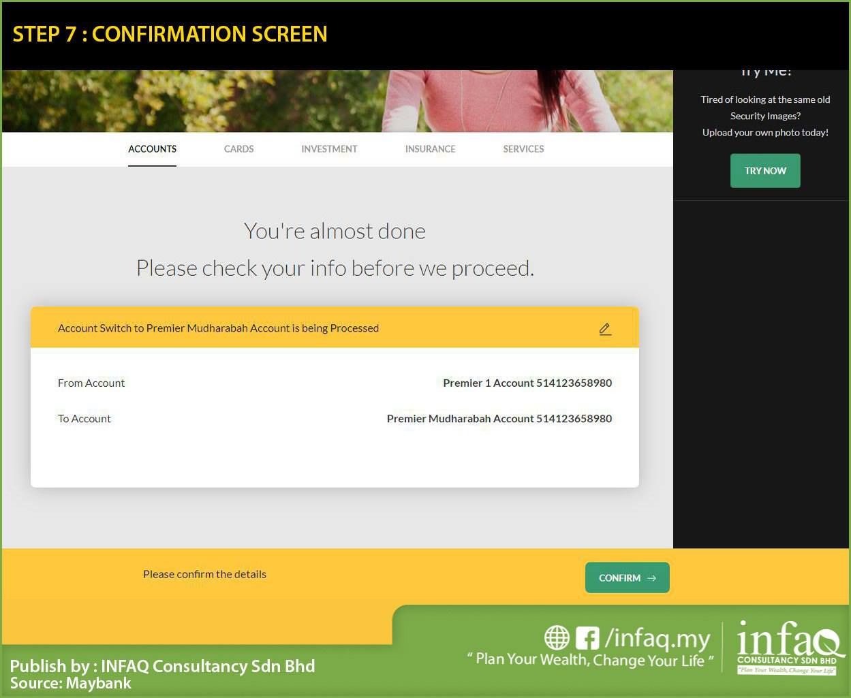
Task: Click the TRY NOW button
Action: pyautogui.click(x=765, y=171)
